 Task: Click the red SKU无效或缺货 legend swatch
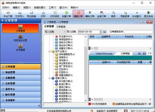pos(90,104)
